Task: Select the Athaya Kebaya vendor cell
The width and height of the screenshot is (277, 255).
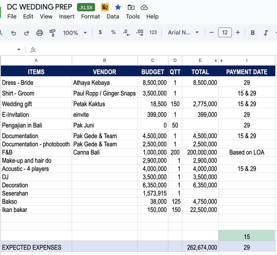Action: pyautogui.click(x=104, y=82)
